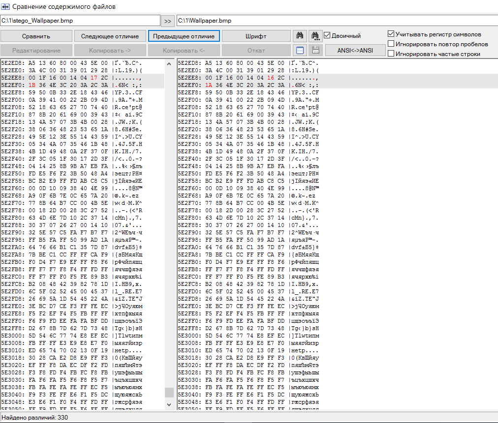The height and width of the screenshot is (423, 498).
Task: Enable Игнорировать частые строки checkbox
Action: pyautogui.click(x=391, y=54)
